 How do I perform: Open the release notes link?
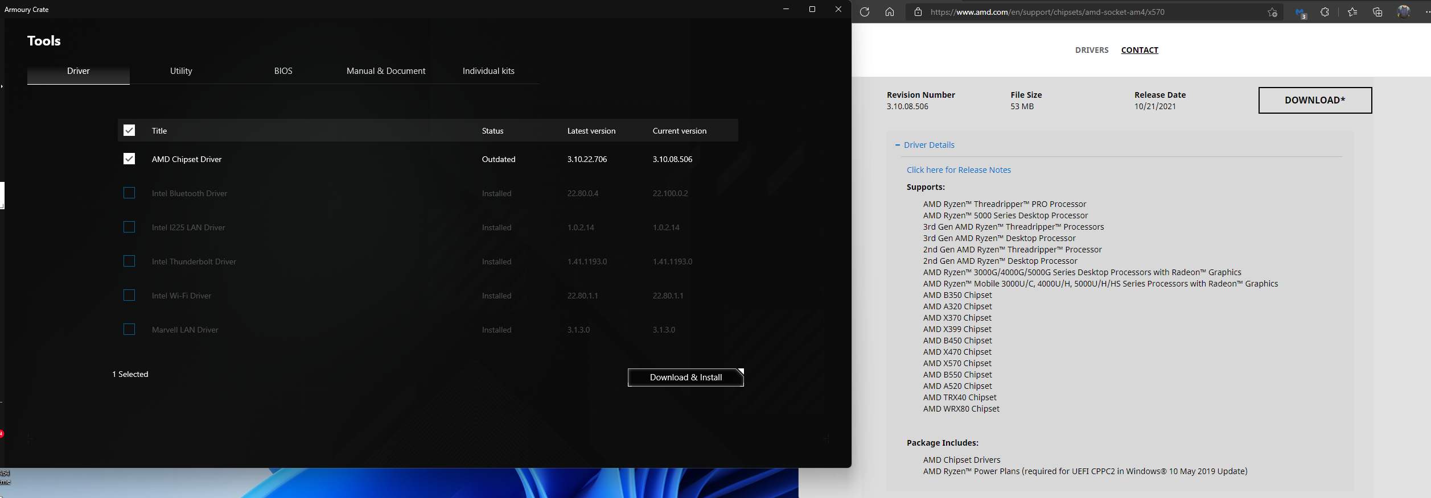(959, 170)
